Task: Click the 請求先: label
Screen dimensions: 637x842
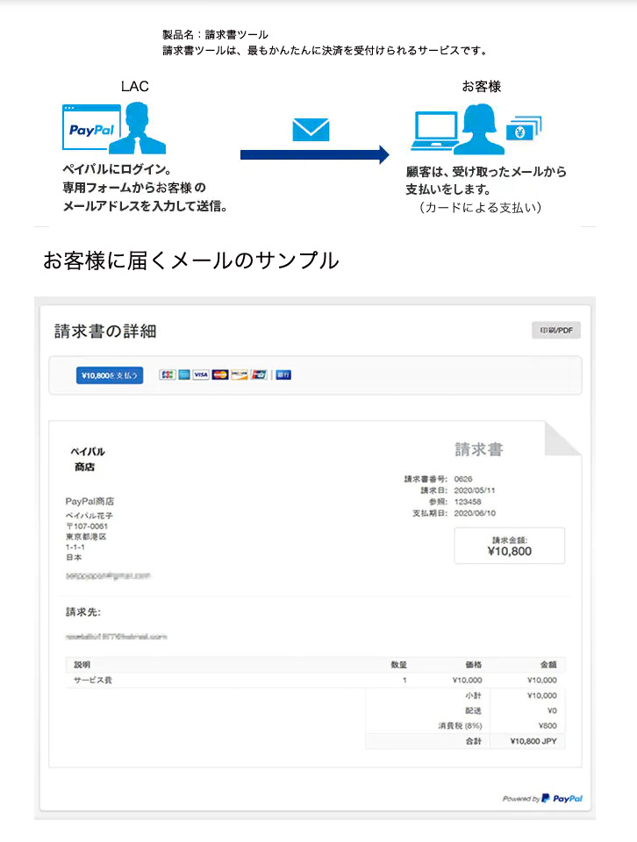Action: [83, 612]
